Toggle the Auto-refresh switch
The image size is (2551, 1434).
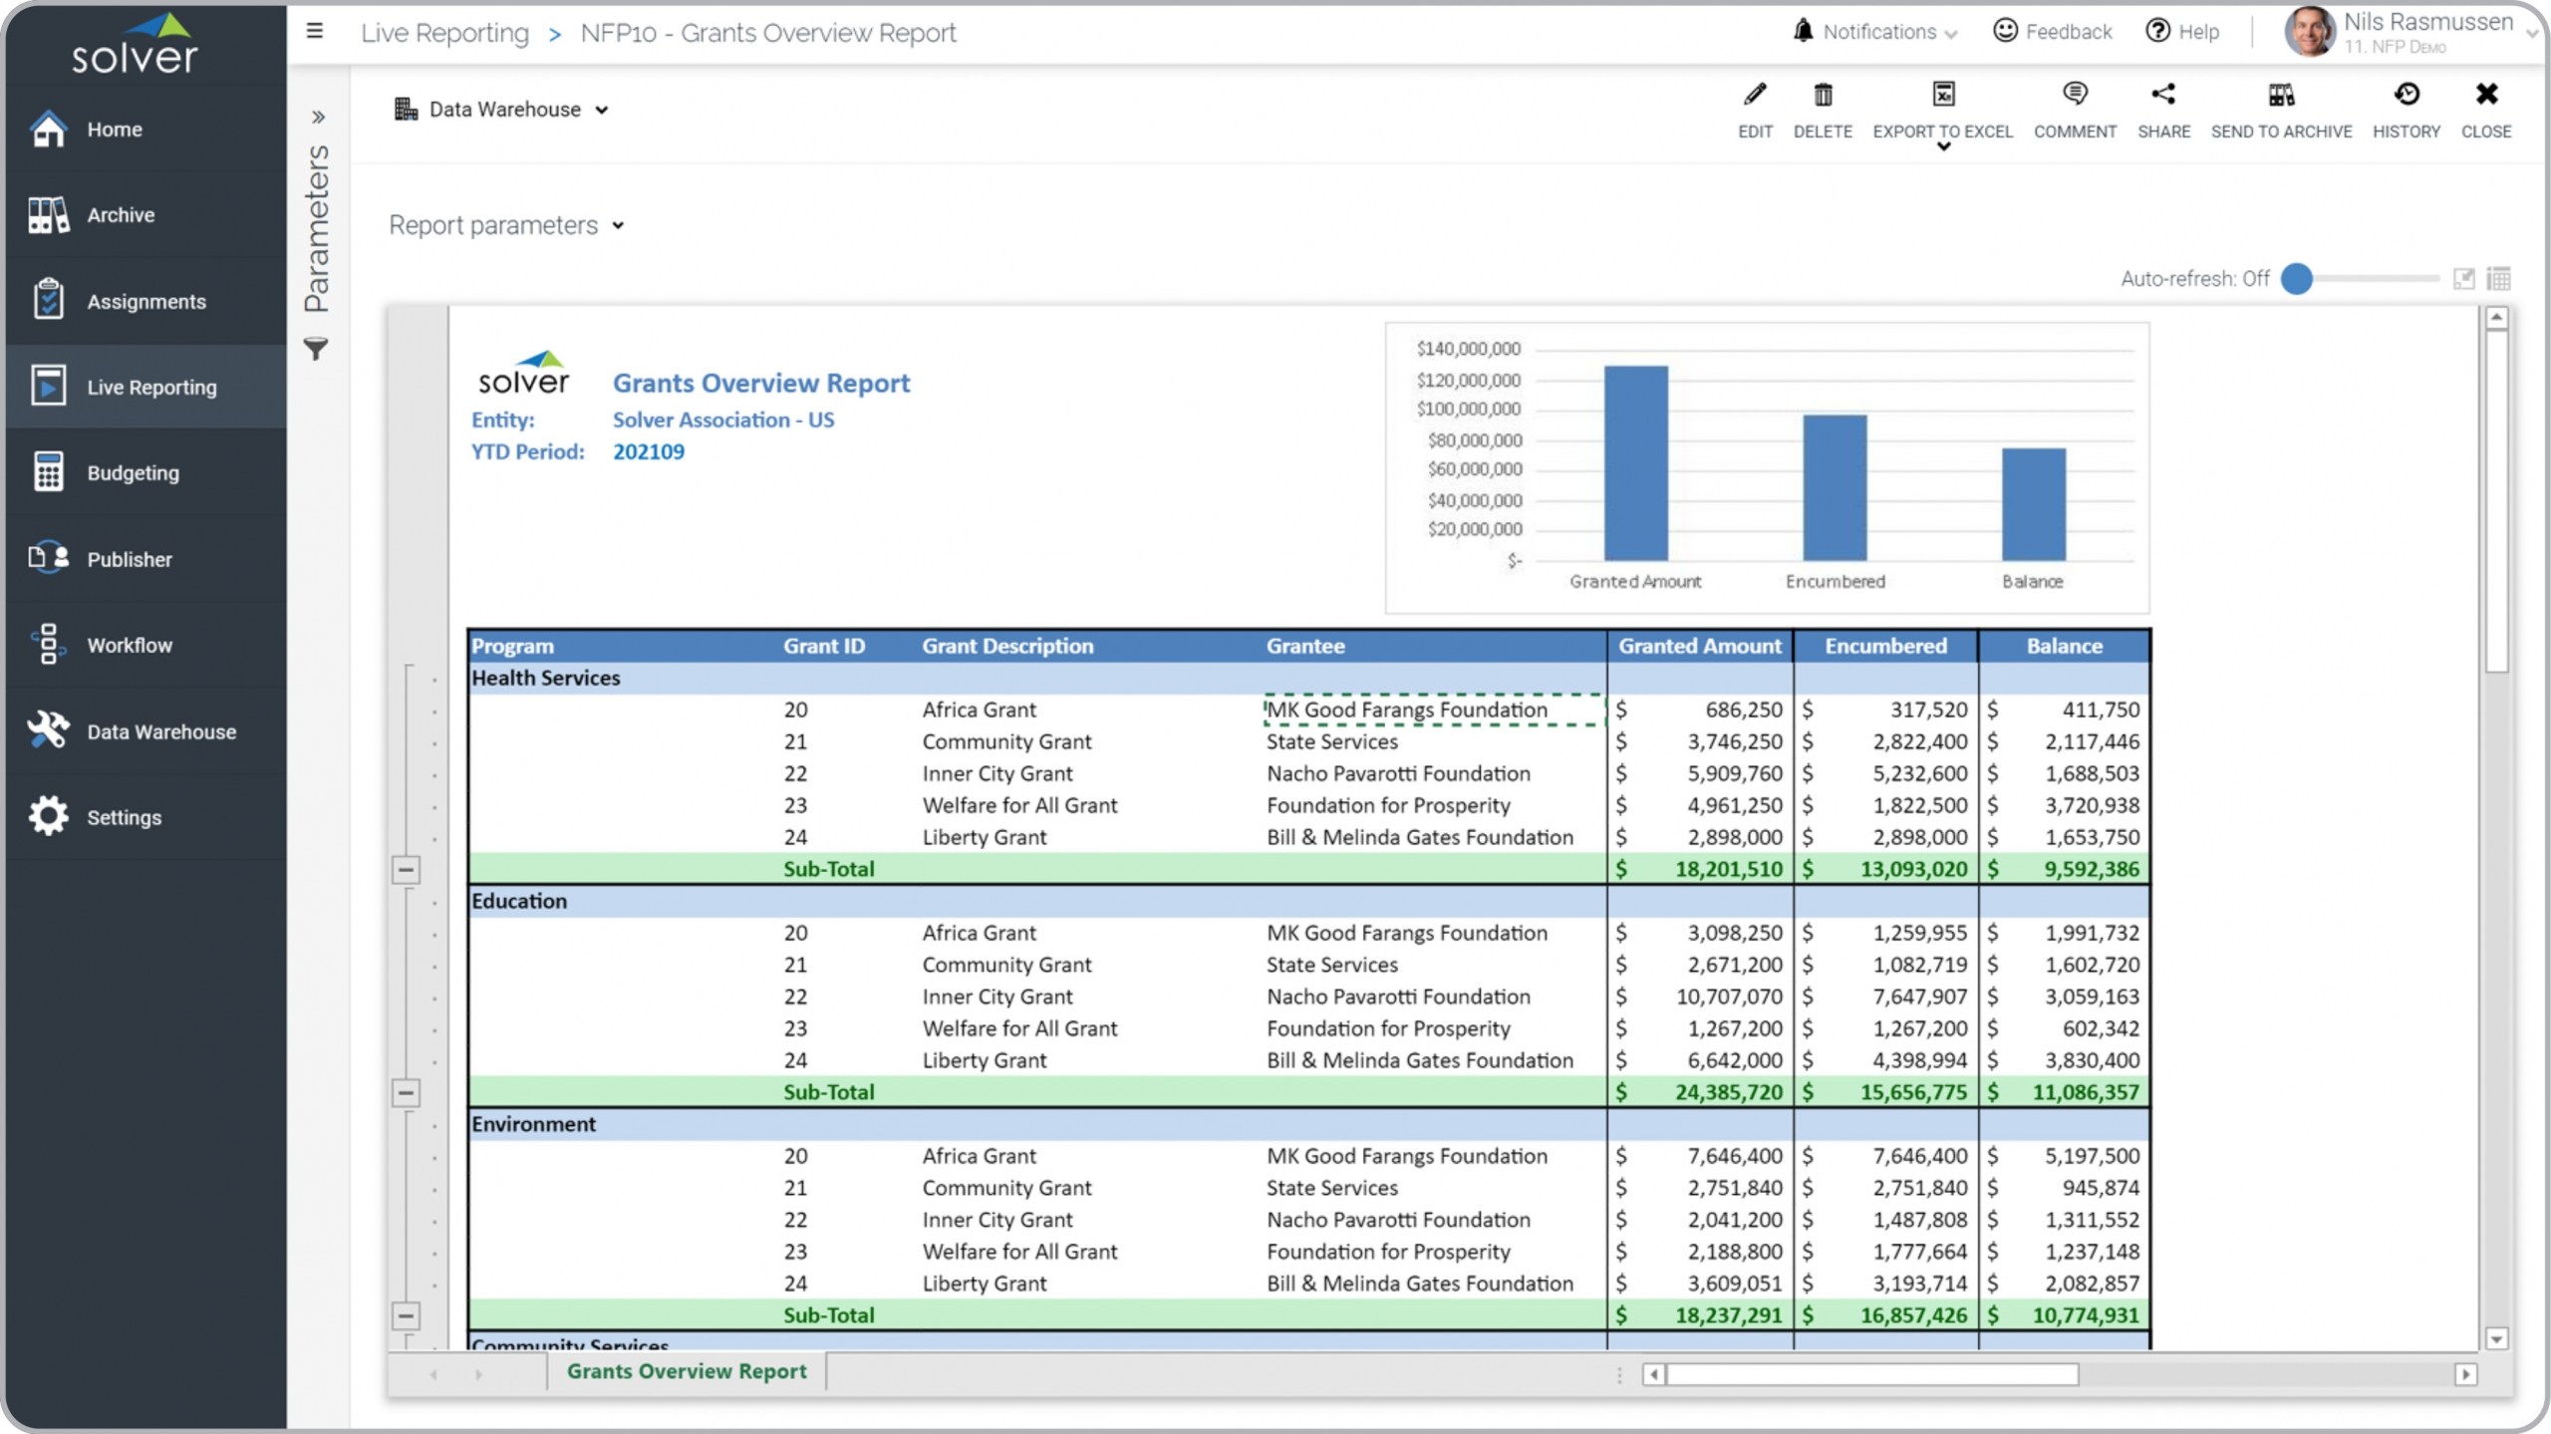(x=2298, y=279)
